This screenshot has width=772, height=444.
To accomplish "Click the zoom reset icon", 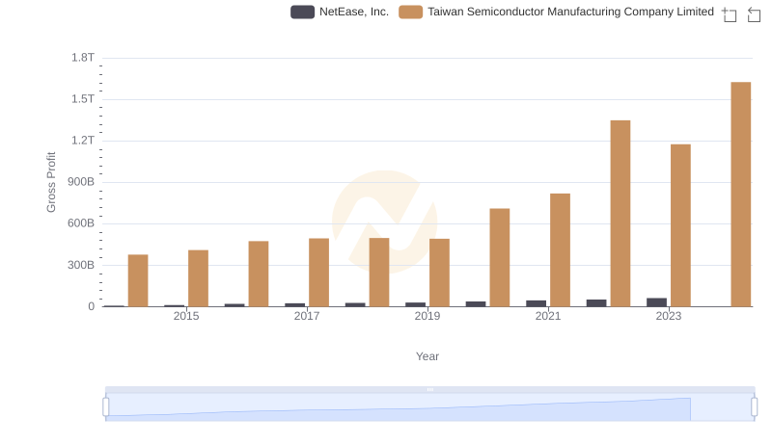I will pyautogui.click(x=754, y=14).
